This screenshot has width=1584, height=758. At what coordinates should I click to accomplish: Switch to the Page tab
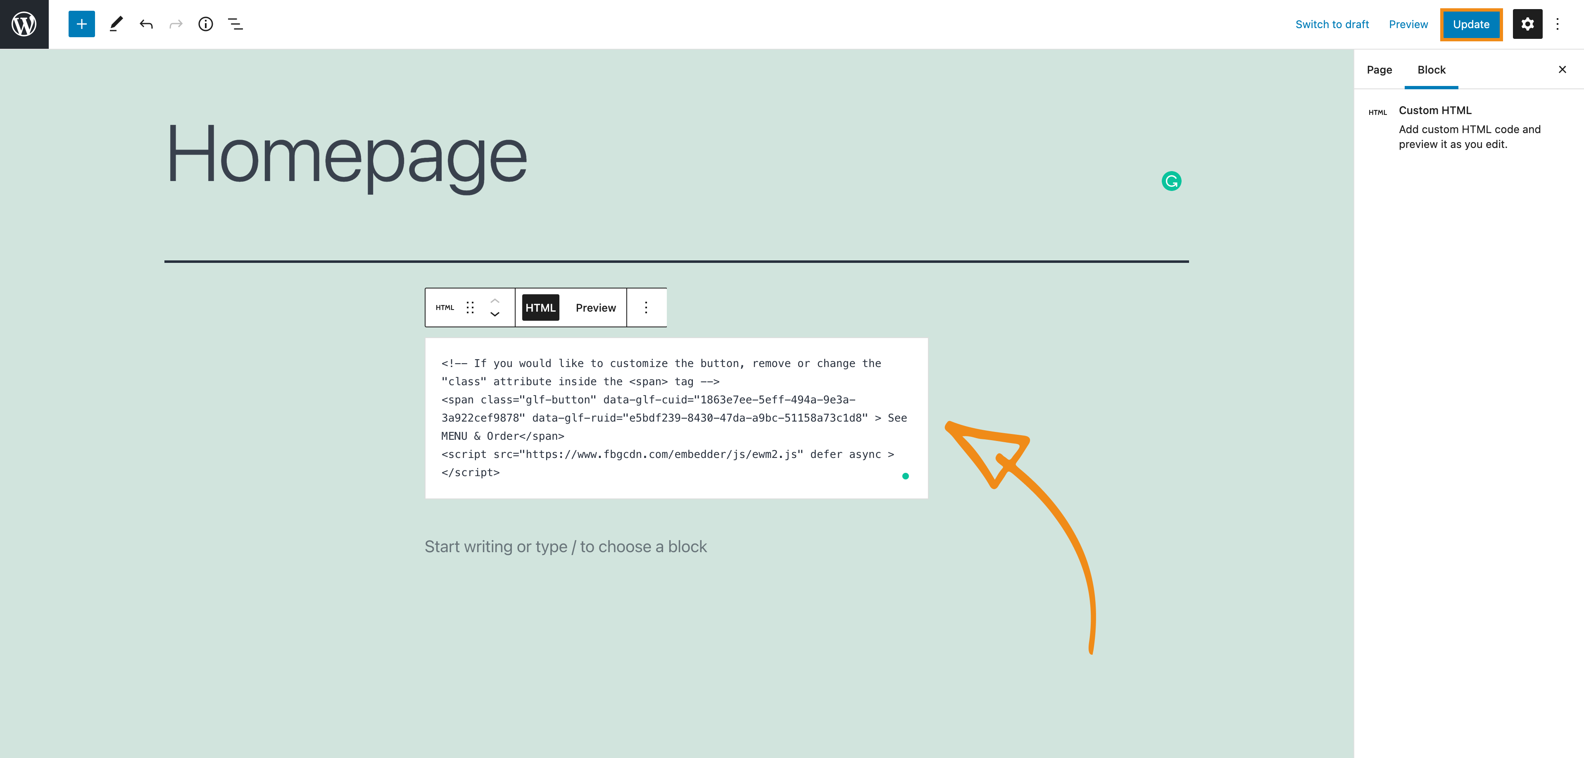coord(1379,69)
